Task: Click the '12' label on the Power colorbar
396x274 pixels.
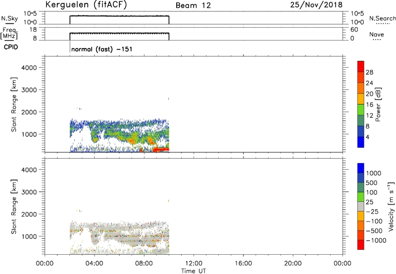Action: 369,116
